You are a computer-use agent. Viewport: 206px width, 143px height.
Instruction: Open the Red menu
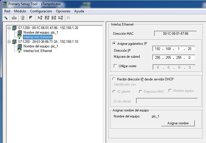[7, 11]
